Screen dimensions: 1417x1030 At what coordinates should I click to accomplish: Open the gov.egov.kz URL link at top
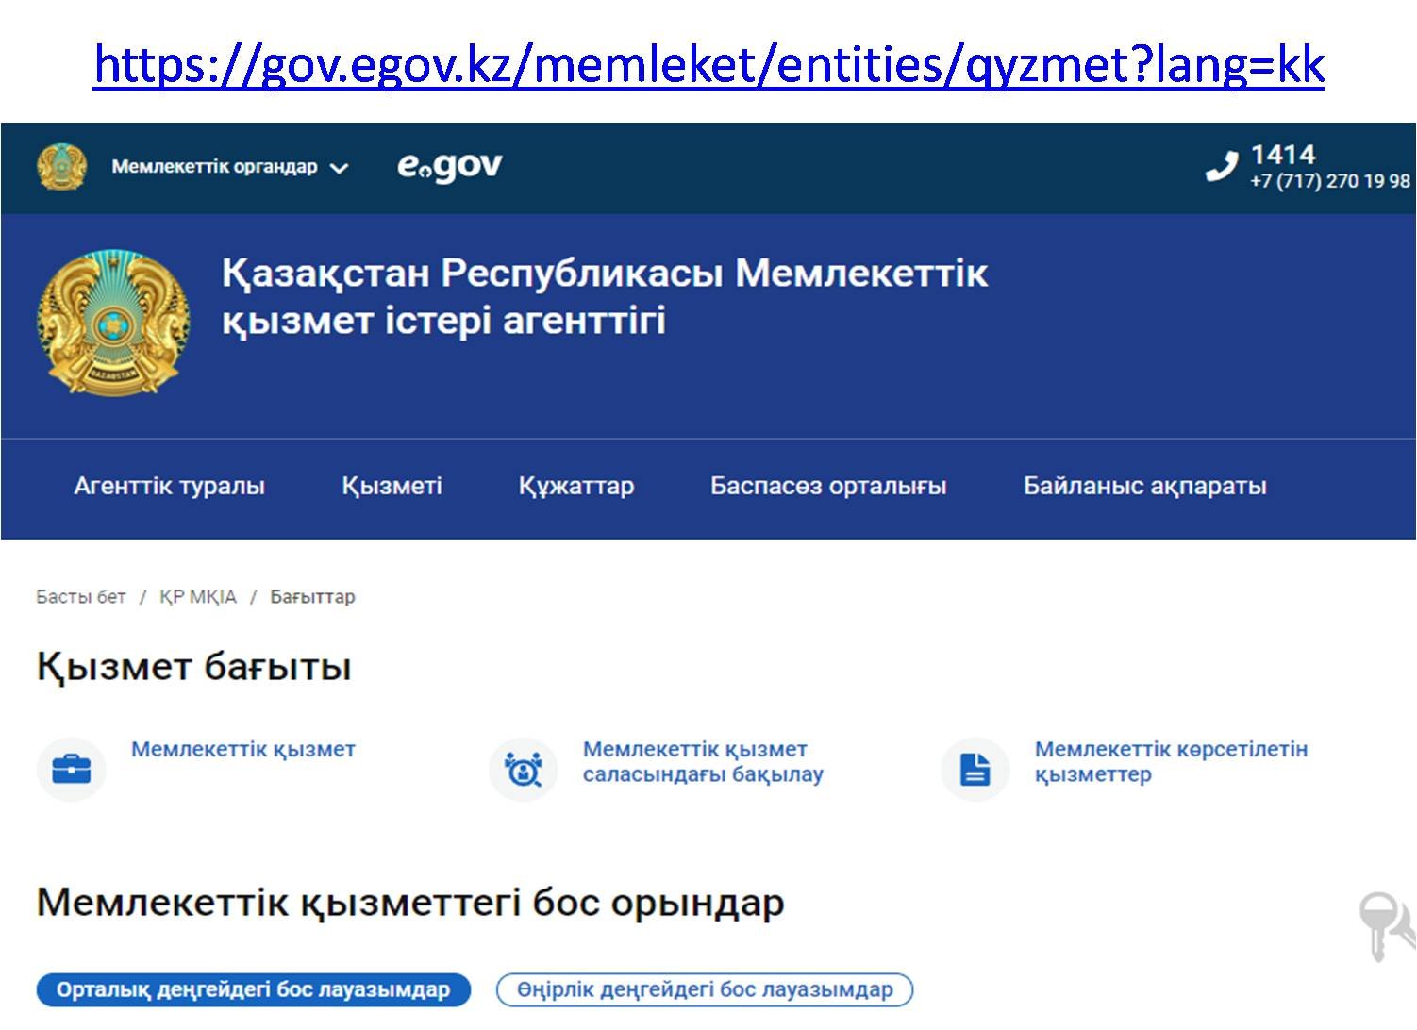tap(708, 65)
